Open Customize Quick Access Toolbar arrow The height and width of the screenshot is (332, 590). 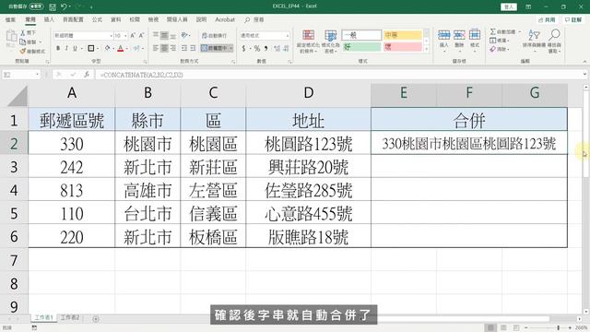point(91,6)
